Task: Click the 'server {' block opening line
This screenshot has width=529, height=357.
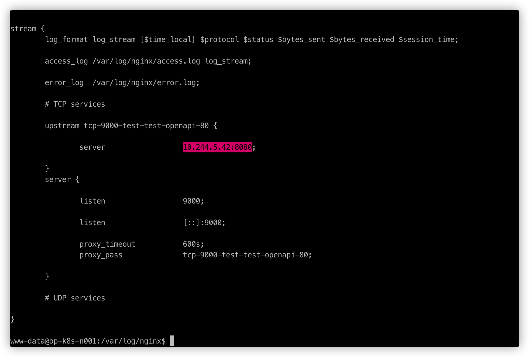Action: click(62, 180)
